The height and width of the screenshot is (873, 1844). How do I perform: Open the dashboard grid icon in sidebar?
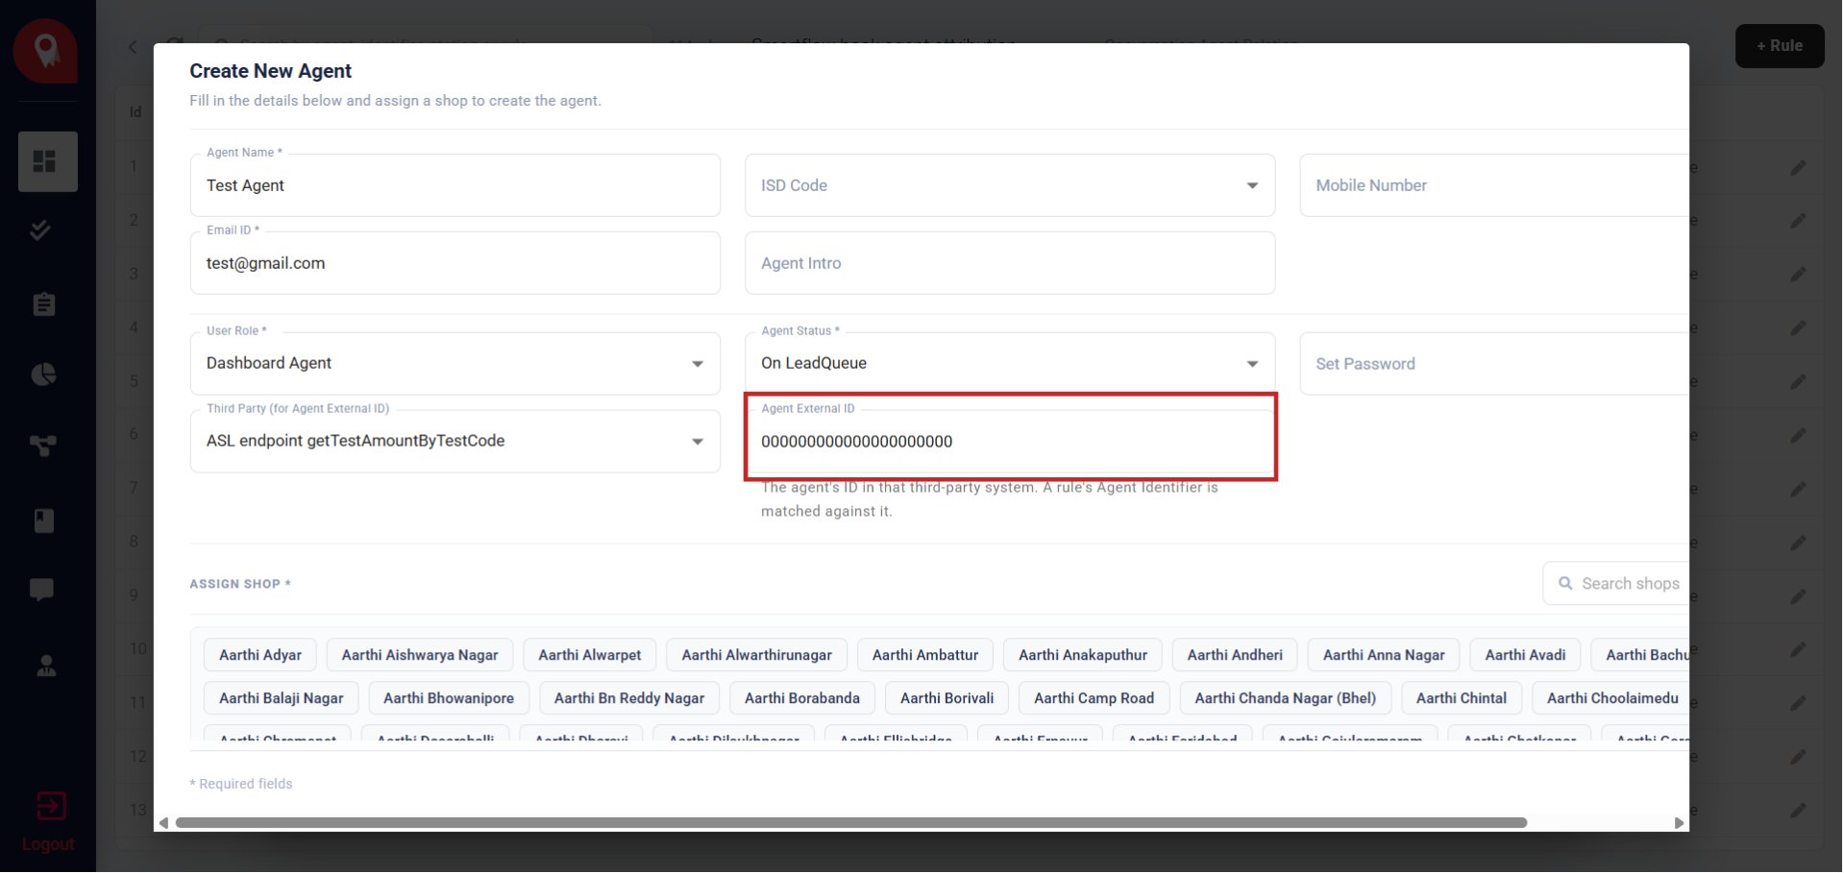45,161
